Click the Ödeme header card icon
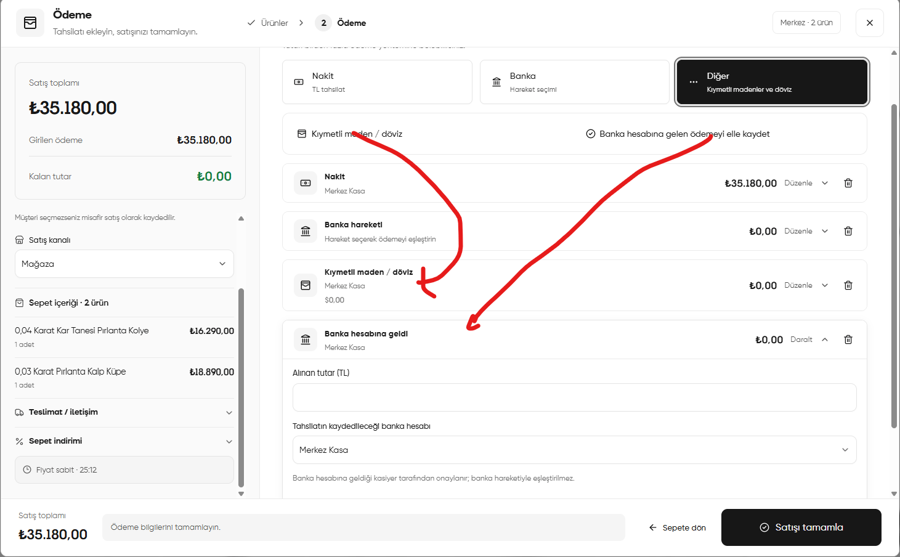Viewport: 900px width, 557px height. click(x=30, y=23)
